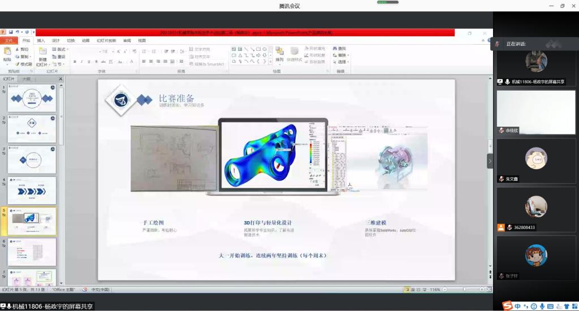Toggle bold formatting button

(x=75, y=62)
